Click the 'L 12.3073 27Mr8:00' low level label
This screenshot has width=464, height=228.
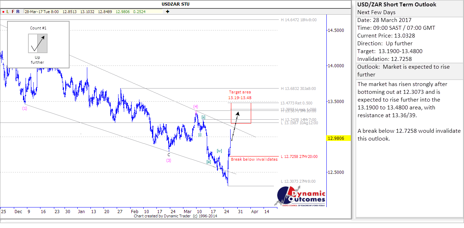tap(298, 181)
